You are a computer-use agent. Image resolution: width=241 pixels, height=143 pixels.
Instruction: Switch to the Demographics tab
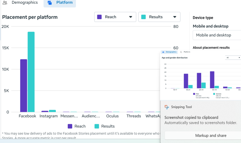pyautogui.click(x=21, y=3)
